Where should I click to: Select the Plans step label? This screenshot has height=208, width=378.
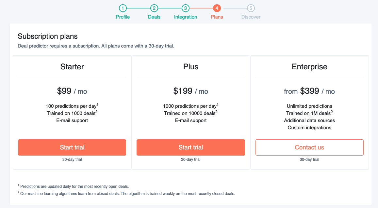point(217,17)
